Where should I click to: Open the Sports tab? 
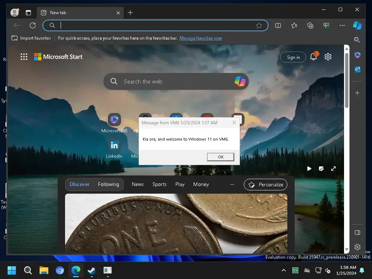pyautogui.click(x=159, y=184)
